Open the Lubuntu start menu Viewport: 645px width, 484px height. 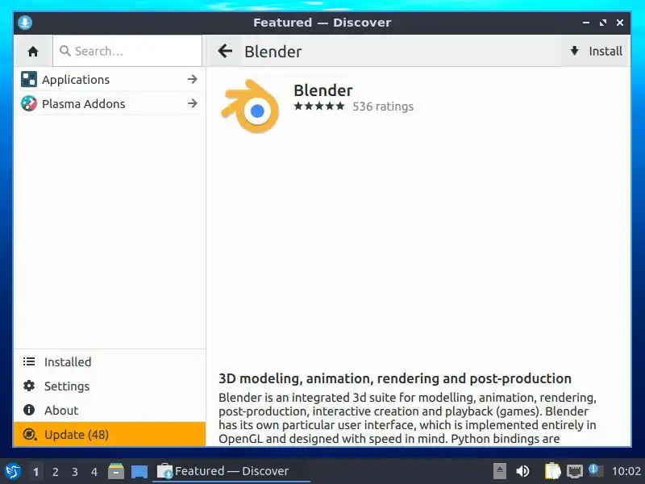pyautogui.click(x=13, y=471)
